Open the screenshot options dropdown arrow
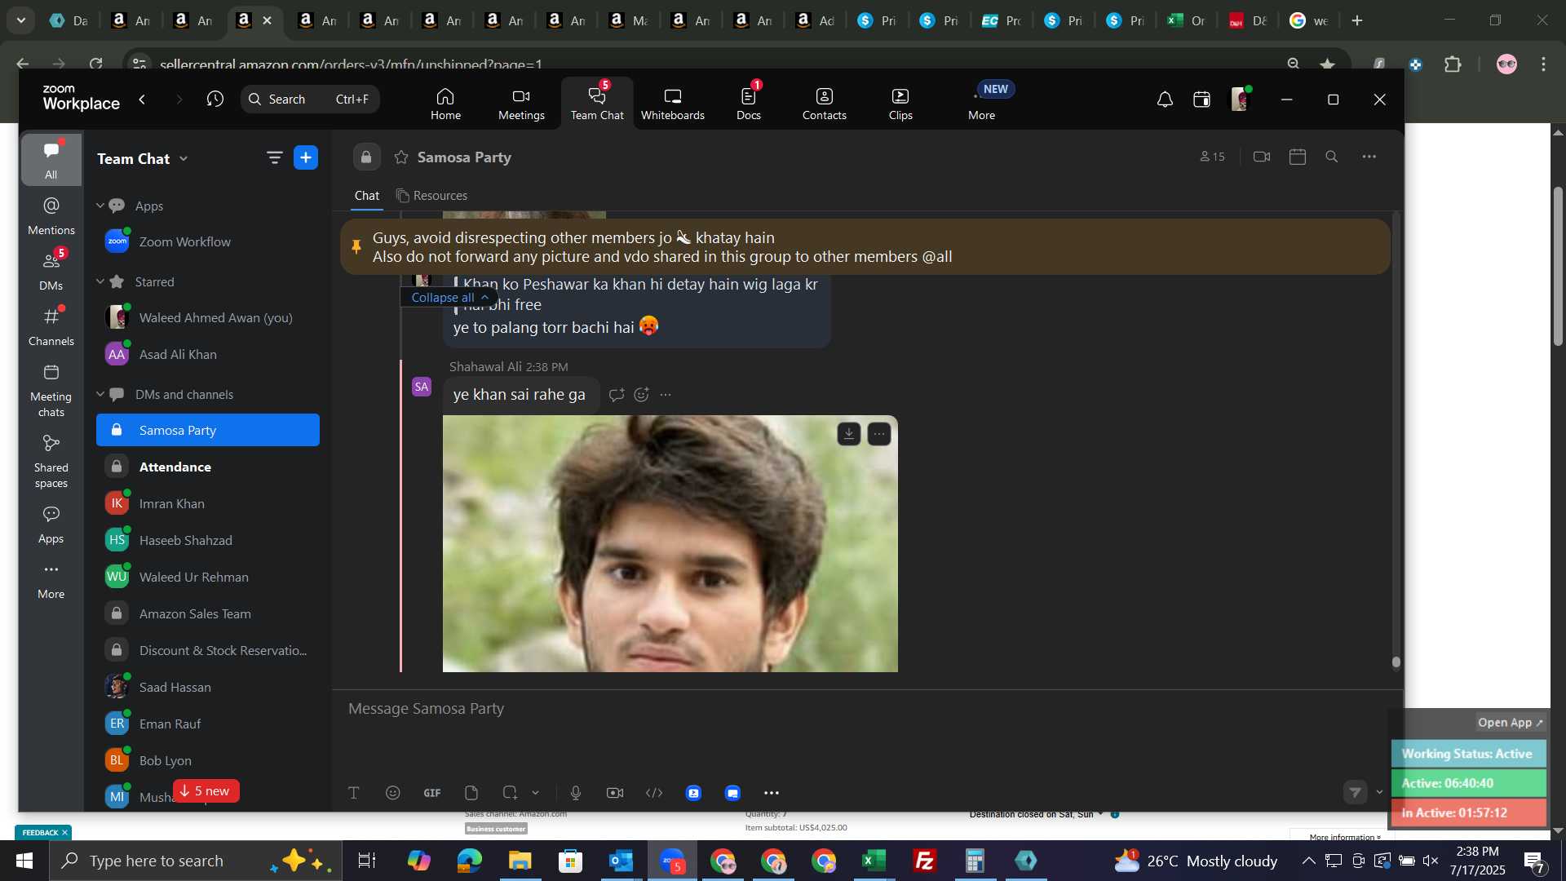 (536, 793)
